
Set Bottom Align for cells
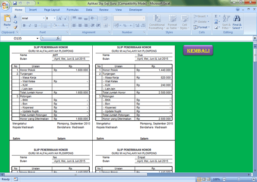[86, 18]
